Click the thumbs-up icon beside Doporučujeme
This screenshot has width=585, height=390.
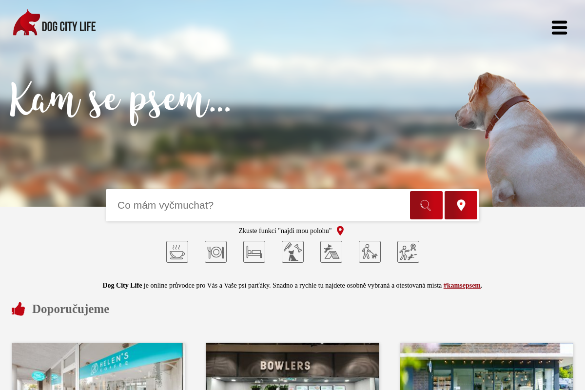[18, 309]
